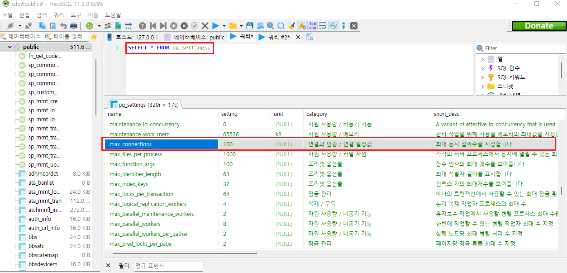Click the Donate button
The image size is (567, 273).
538,26
